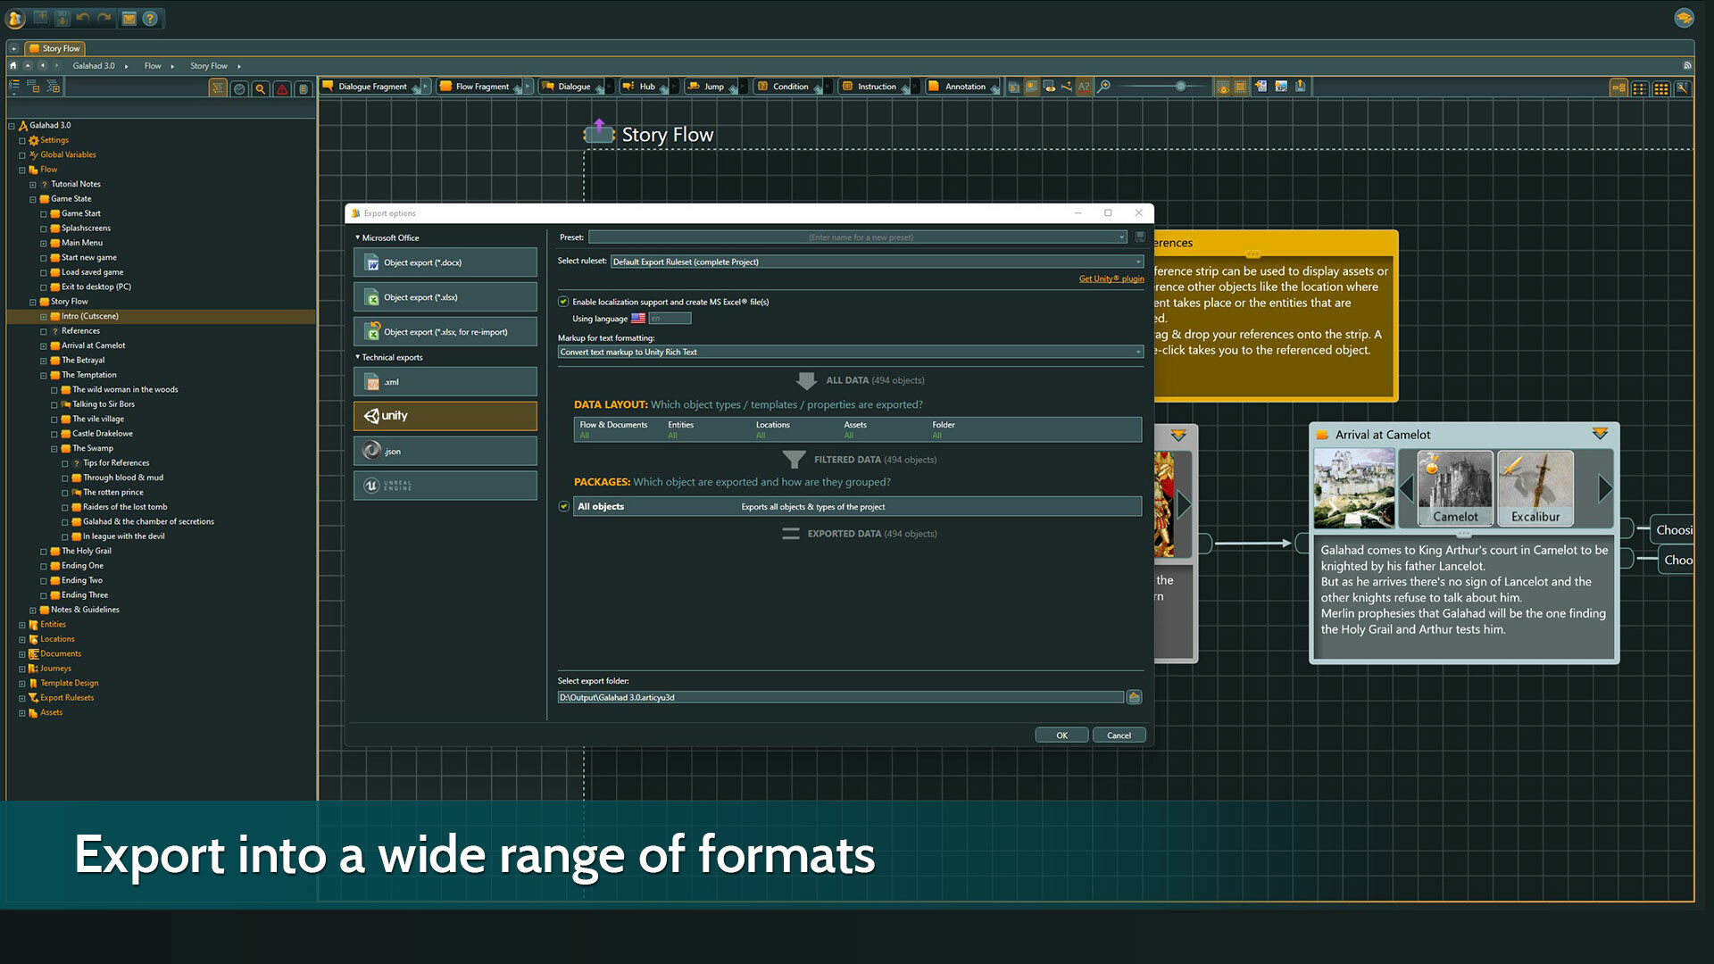Open the issues warning panel
This screenshot has width=1714, height=964.
pos(282,89)
